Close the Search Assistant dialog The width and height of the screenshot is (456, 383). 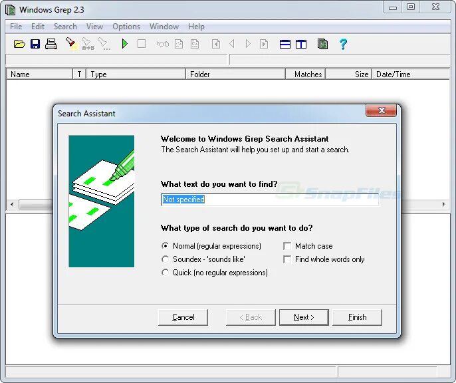point(382,110)
